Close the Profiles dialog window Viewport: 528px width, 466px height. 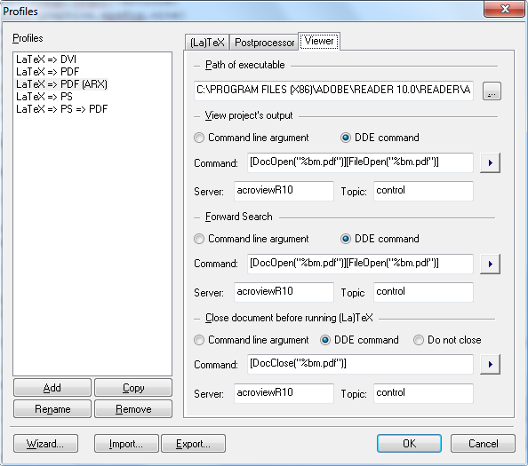(504, 9)
